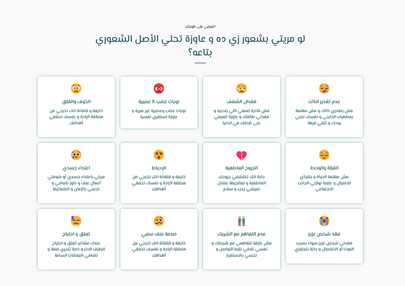Select the الجروح العاطفية card title

pos(241,168)
